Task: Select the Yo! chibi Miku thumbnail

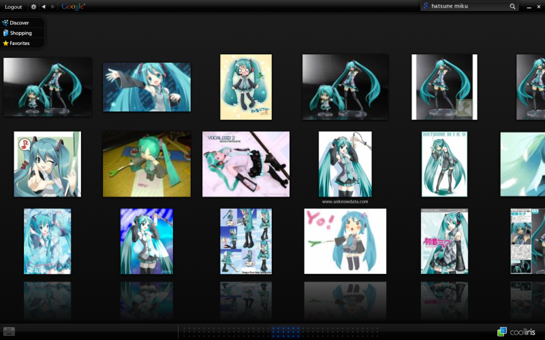Action: point(345,241)
